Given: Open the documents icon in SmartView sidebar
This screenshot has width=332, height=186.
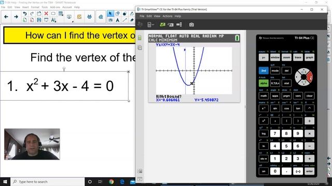Looking at the screenshot, I should pyautogui.click(x=140, y=48).
